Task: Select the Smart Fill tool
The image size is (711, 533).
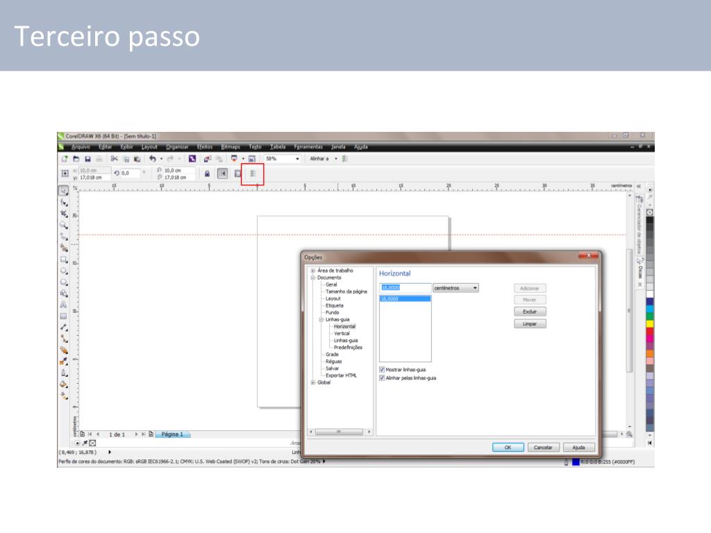Action: coord(64,248)
